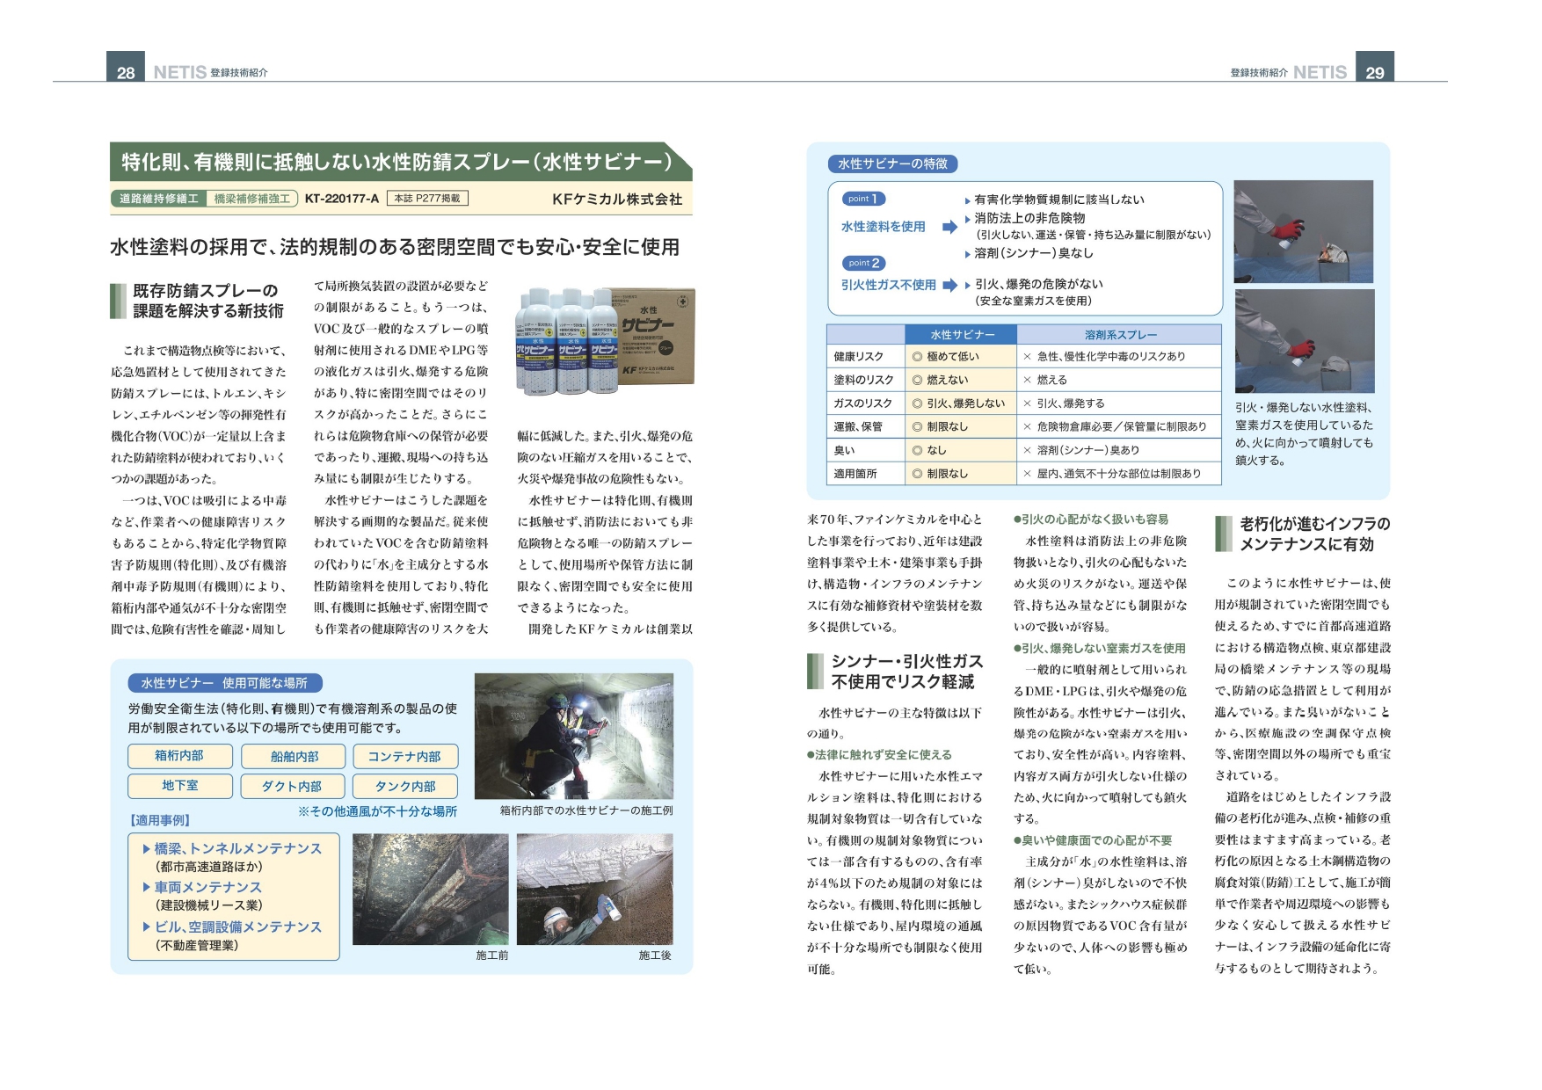Click the 本誌 P277掲載 reference box
This screenshot has height=1090, width=1542.
pos(426,199)
